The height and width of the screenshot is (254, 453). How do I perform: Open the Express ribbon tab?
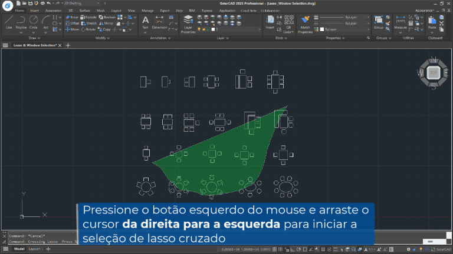[207, 11]
